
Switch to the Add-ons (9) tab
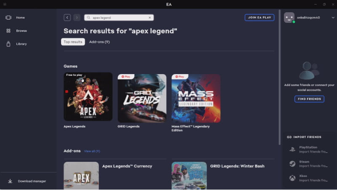[99, 42]
